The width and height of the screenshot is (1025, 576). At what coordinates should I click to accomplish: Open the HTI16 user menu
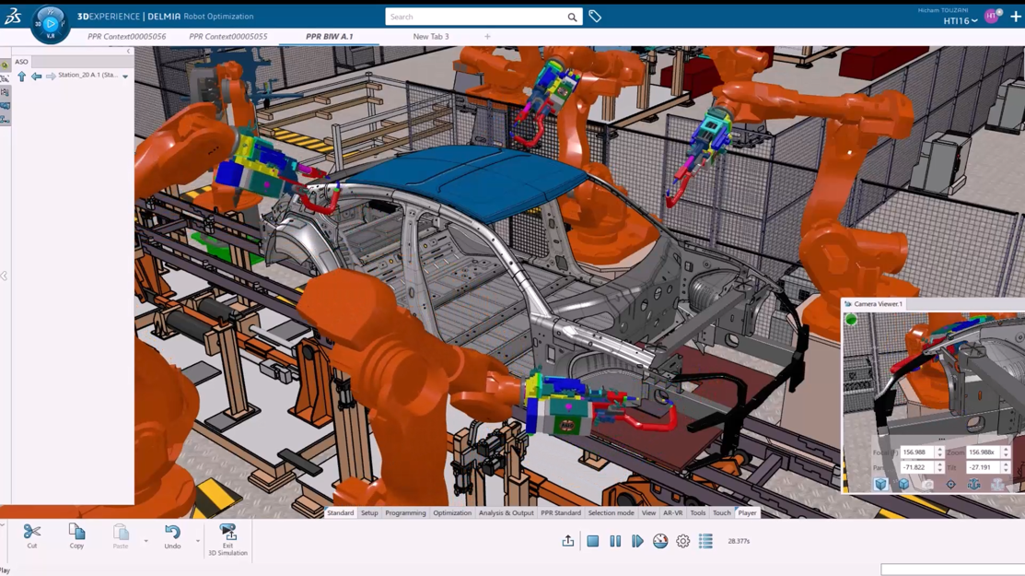tap(961, 20)
